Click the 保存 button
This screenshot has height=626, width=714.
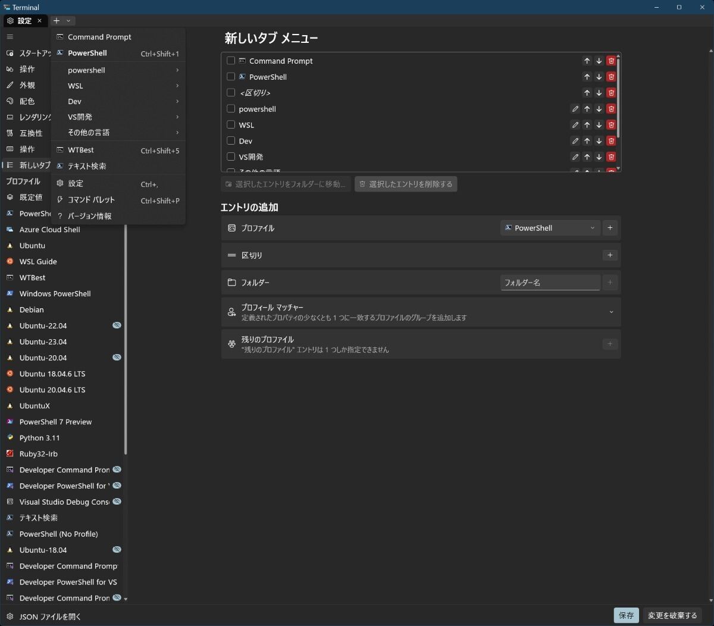pyautogui.click(x=626, y=615)
